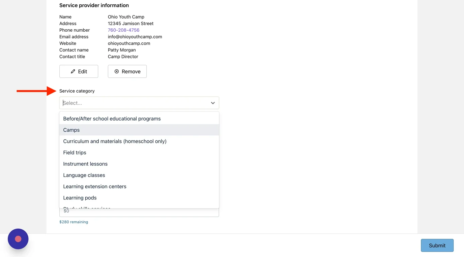Select Before/After school educational programs option
The height and width of the screenshot is (257, 464).
coord(139,119)
